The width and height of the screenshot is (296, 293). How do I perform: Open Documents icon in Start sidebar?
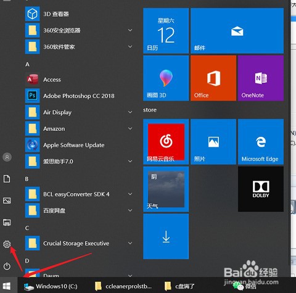[7, 179]
